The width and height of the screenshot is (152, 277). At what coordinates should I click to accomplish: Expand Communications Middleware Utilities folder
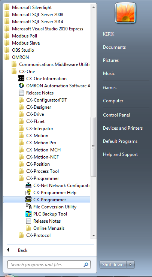pos(51,64)
